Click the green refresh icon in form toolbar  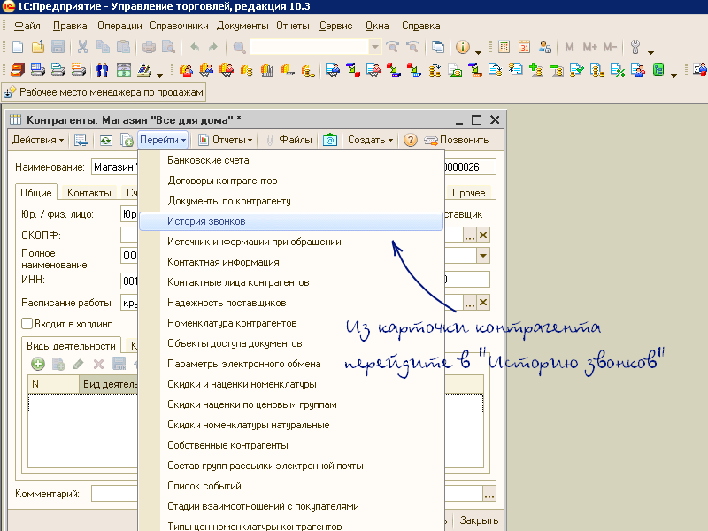click(105, 140)
